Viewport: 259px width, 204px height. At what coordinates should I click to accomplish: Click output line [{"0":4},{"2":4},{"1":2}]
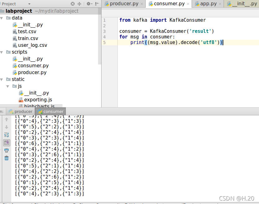click(x=50, y=149)
